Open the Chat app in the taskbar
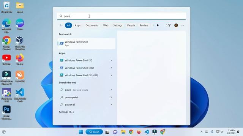 (115, 132)
